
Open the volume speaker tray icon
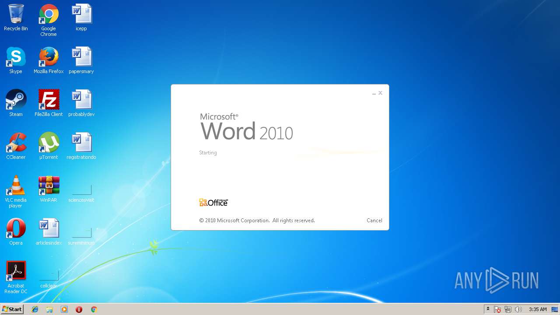tap(518, 309)
